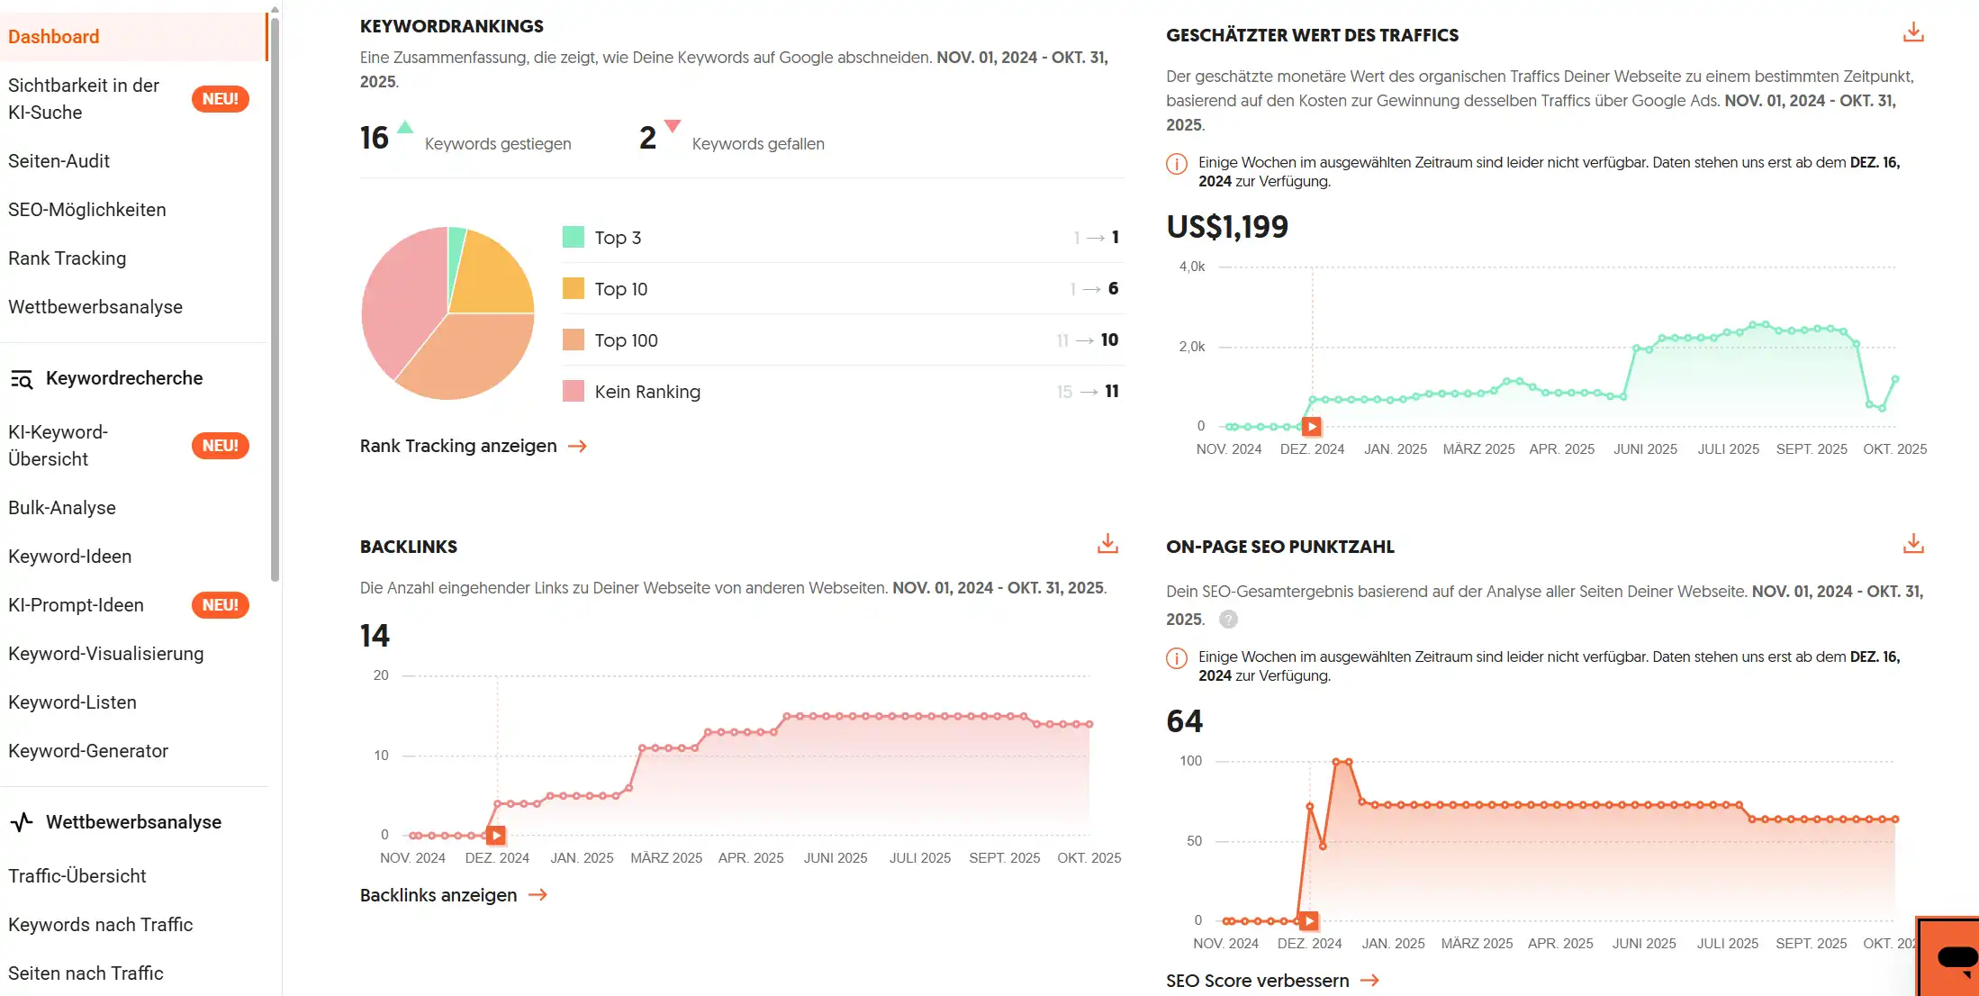1979x996 pixels.
Task: Switch to KI-Prompt-Ideen in the sidebar
Action: [77, 605]
